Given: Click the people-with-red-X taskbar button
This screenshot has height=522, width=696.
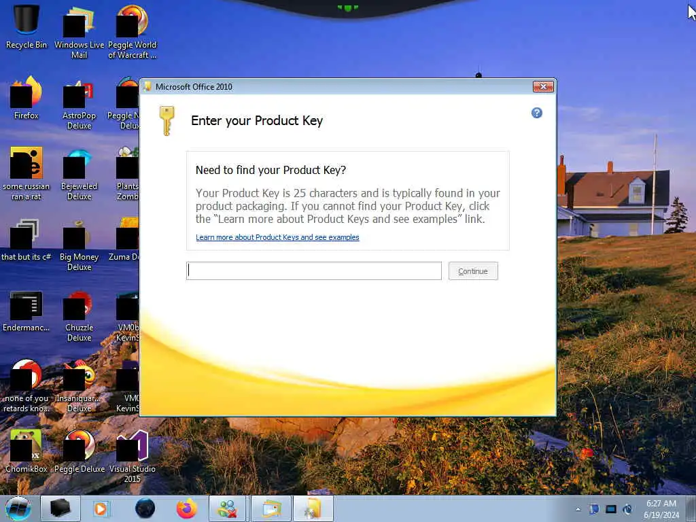Looking at the screenshot, I should coord(227,508).
